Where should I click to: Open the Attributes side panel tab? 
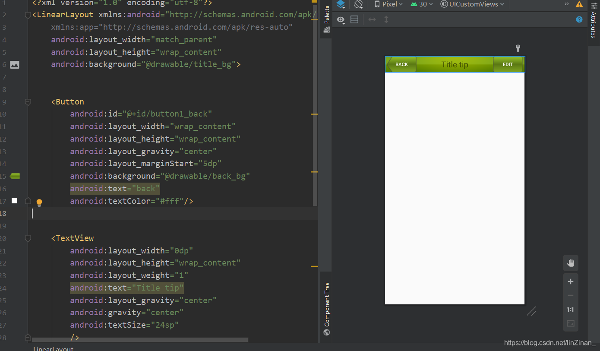pos(594,21)
